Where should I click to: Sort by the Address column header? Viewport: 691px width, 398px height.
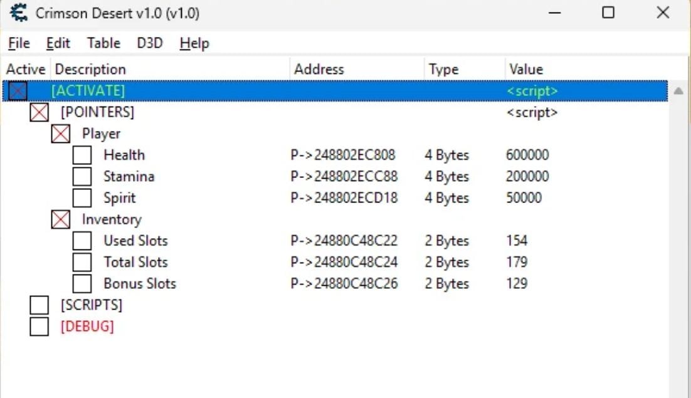(x=319, y=70)
